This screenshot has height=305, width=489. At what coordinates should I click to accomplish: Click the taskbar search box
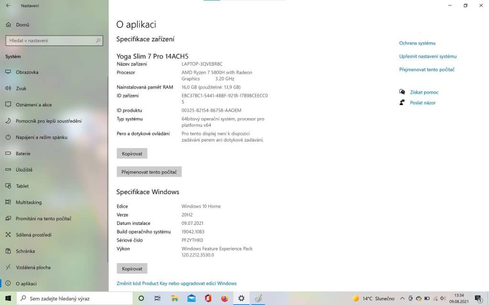coord(74,298)
